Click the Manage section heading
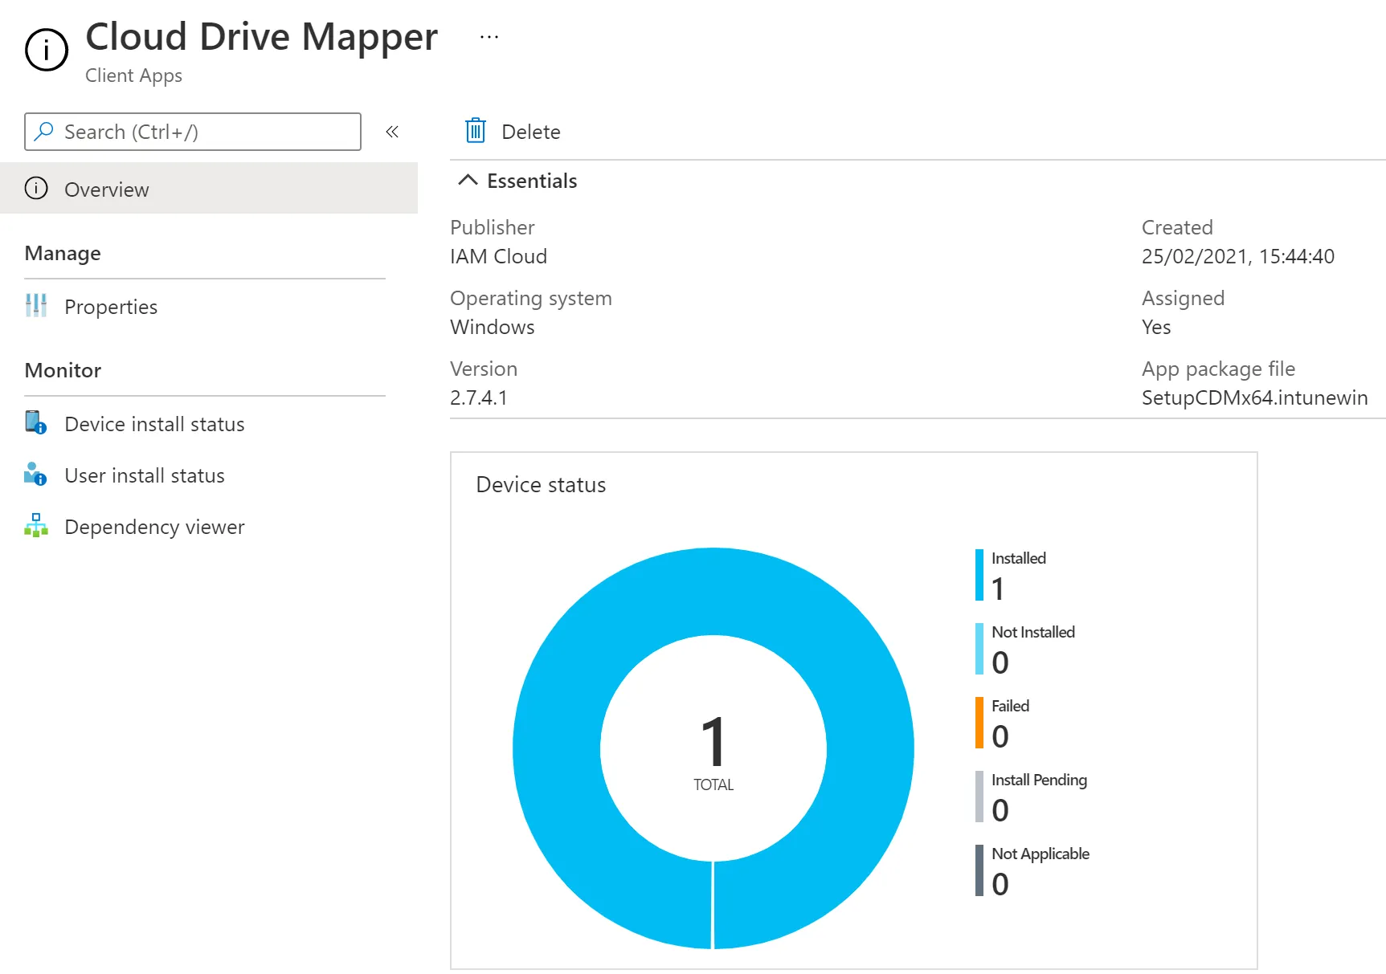Viewport: 1386px width, 974px height. click(63, 253)
